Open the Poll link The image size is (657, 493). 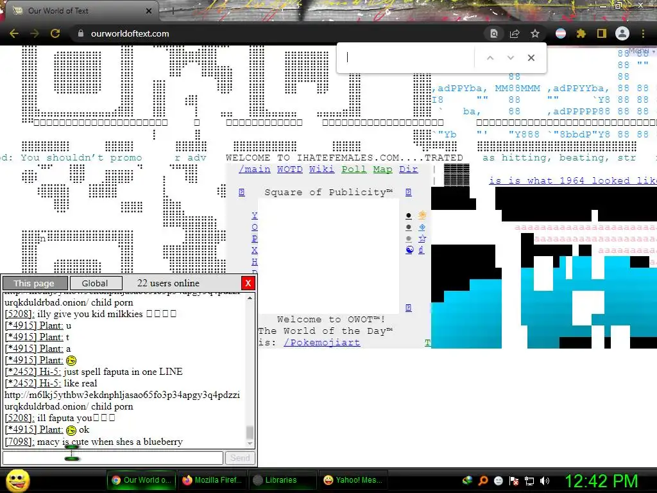(x=354, y=169)
